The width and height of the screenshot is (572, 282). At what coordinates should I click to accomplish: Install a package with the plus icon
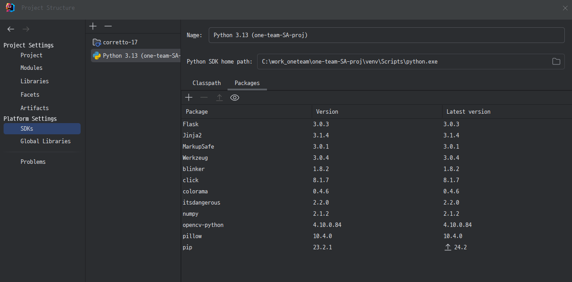click(x=189, y=98)
